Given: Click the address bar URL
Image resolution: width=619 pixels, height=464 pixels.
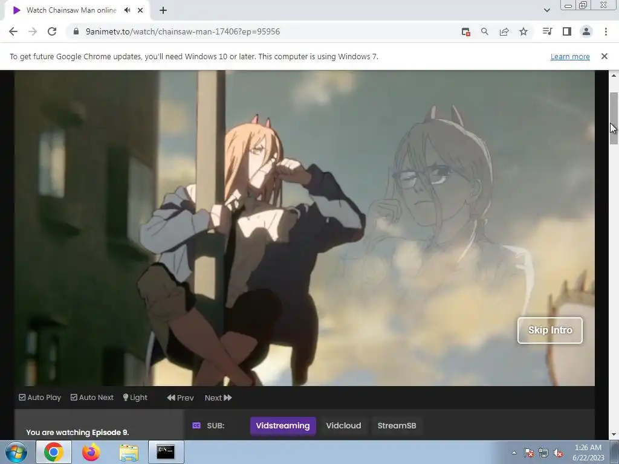Looking at the screenshot, I should pos(183,31).
